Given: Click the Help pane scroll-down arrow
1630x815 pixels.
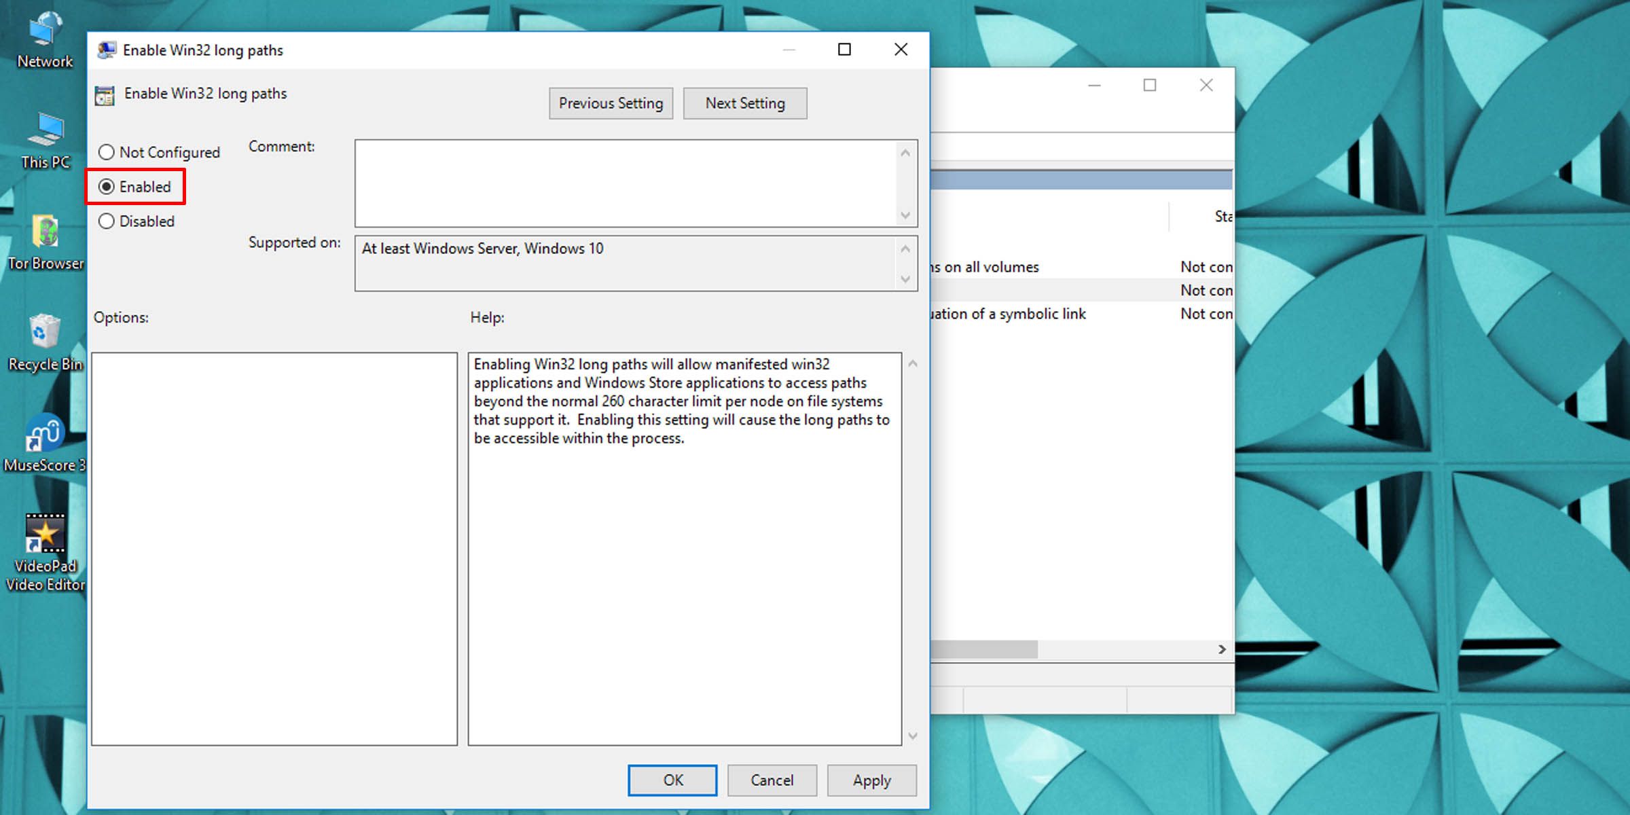Looking at the screenshot, I should pos(913,736).
